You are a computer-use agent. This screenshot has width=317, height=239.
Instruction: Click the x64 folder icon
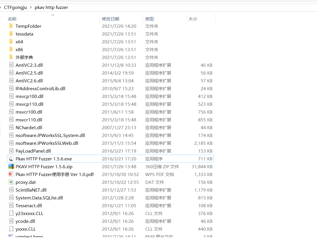11,42
